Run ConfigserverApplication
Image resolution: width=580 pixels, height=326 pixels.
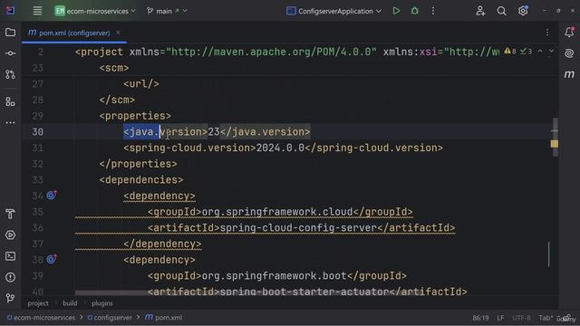click(x=396, y=11)
